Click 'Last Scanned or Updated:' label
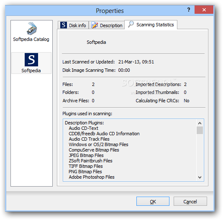 tap(88, 62)
